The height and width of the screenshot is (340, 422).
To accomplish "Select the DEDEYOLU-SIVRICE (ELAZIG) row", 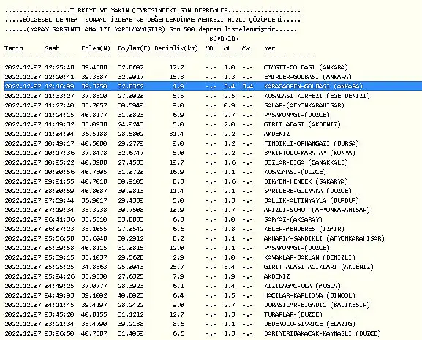I will pyautogui.click(x=180, y=324).
